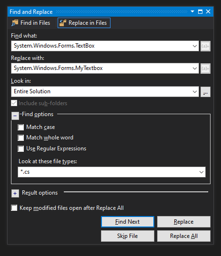Expand the Result options section
The height and width of the screenshot is (256, 221).
tap(15, 194)
